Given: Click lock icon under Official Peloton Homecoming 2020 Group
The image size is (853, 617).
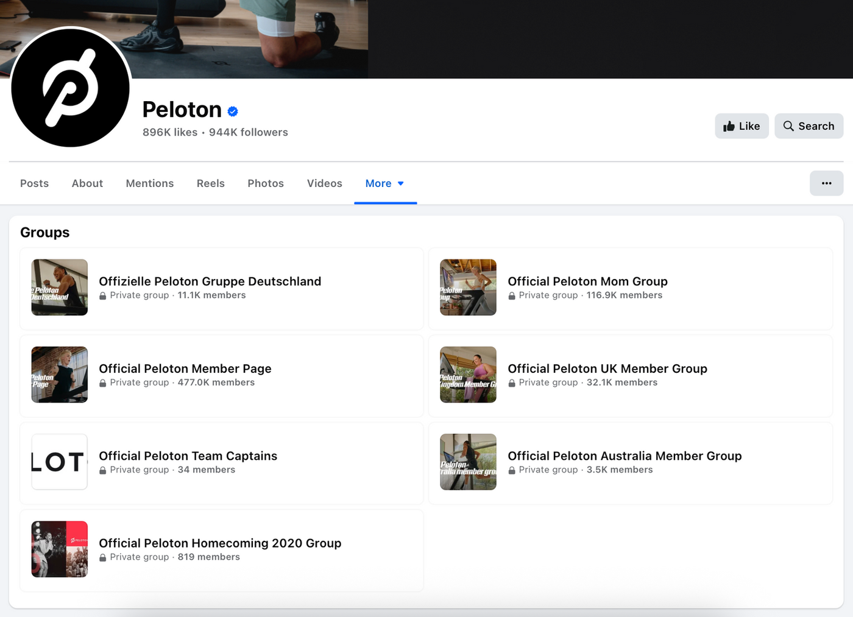Looking at the screenshot, I should (x=103, y=557).
